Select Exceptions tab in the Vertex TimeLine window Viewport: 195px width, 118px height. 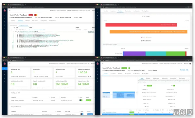tap(113, 11)
